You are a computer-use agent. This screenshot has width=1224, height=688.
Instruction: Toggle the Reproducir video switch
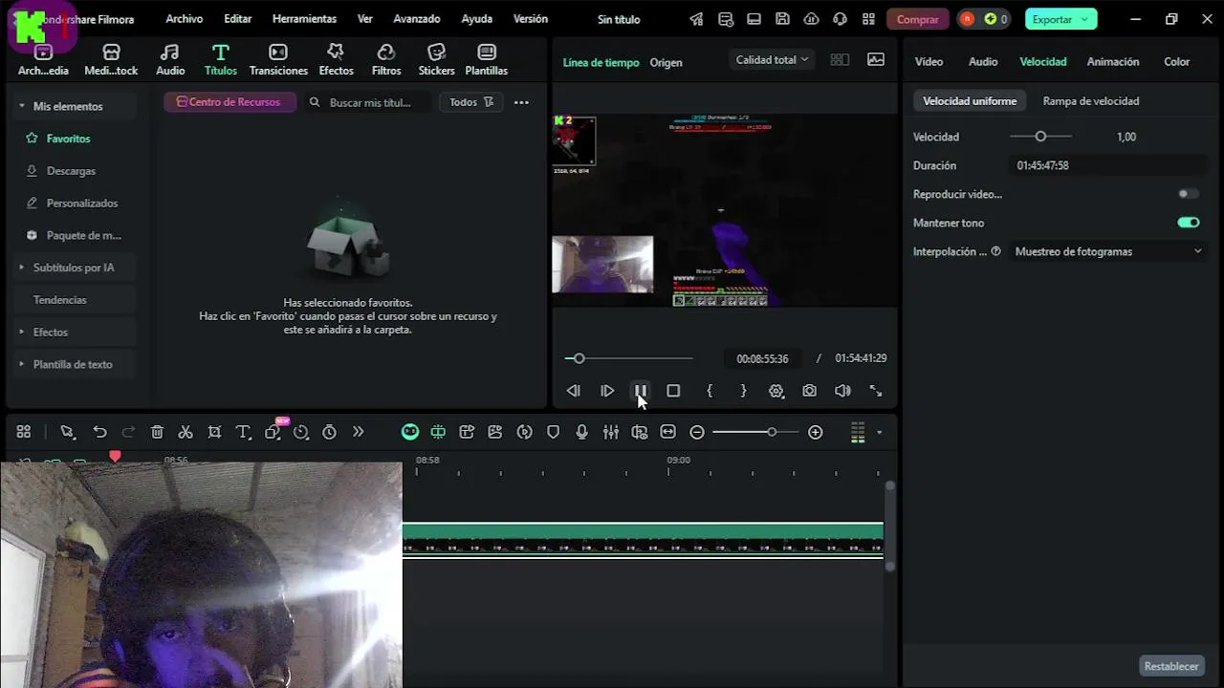[x=1189, y=194]
